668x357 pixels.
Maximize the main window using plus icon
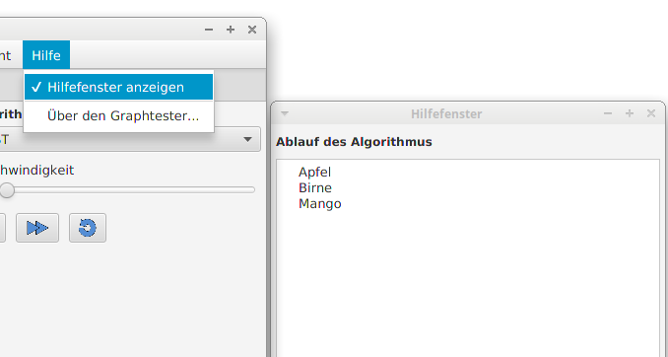[231, 30]
